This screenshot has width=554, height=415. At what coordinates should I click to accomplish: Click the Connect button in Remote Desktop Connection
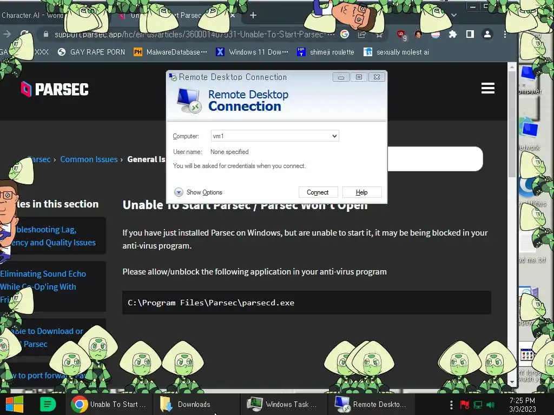click(x=318, y=192)
